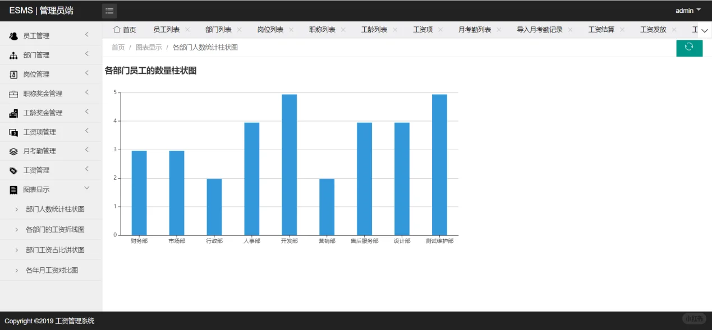Click the hamburger menu icon in top bar
Image resolution: width=712 pixels, height=330 pixels.
[x=109, y=10]
